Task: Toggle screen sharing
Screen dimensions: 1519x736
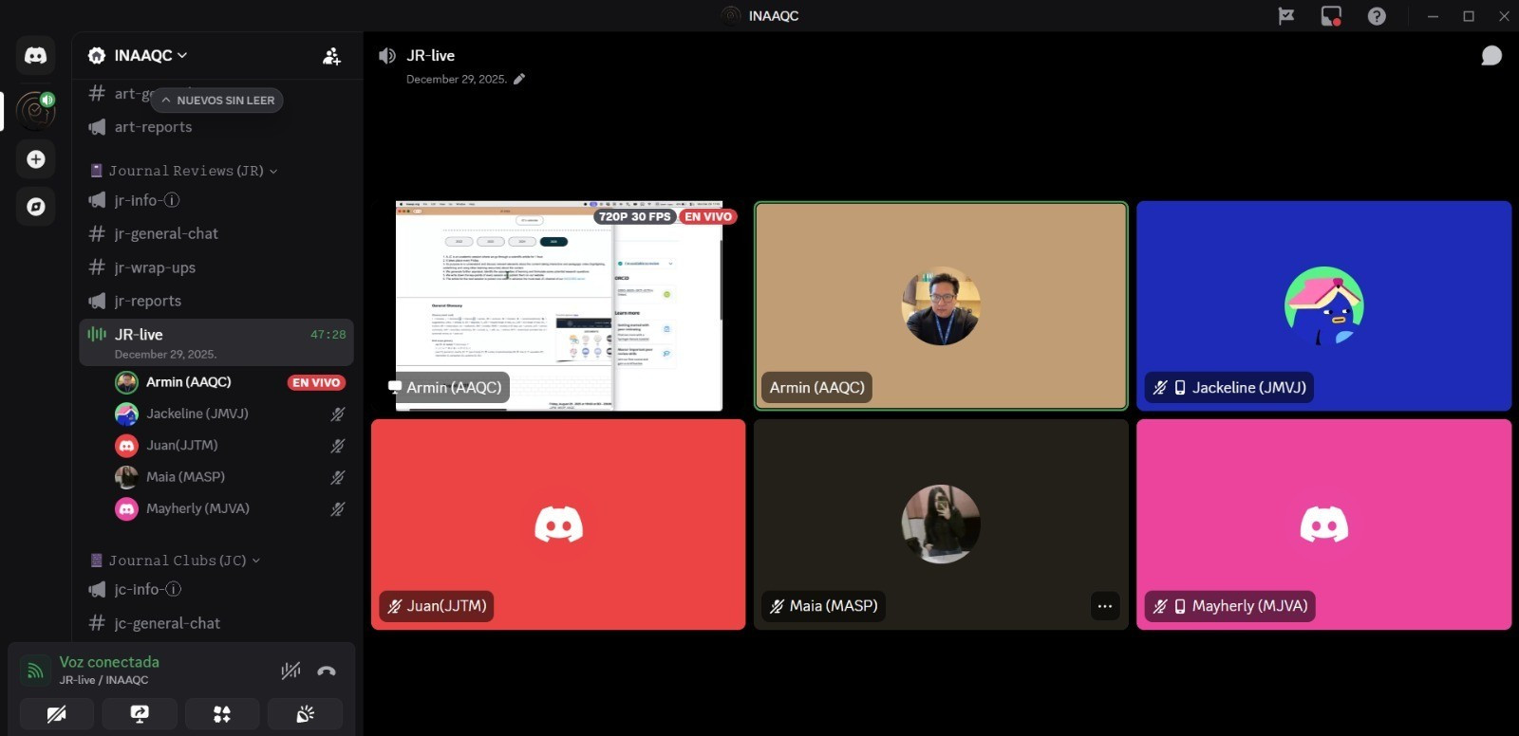Action: click(140, 714)
